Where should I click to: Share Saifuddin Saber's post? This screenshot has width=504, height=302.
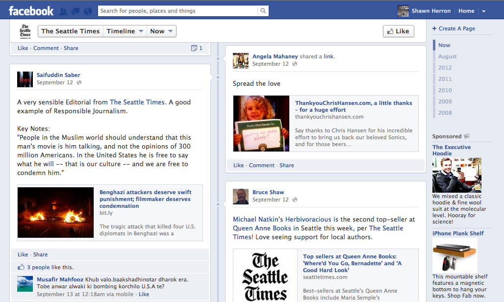[41, 254]
